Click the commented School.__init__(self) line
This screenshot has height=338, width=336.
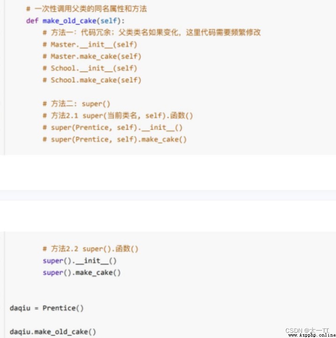[x=90, y=68]
